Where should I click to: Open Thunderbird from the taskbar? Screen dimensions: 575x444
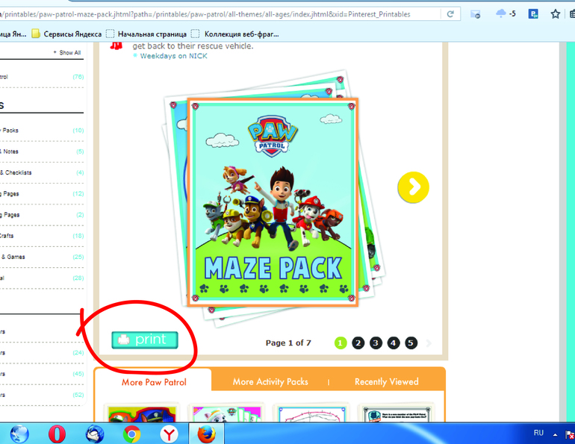[95, 433]
